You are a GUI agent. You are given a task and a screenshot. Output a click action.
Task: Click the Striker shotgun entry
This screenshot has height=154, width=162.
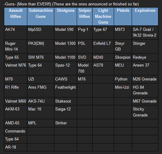(x=66, y=123)
